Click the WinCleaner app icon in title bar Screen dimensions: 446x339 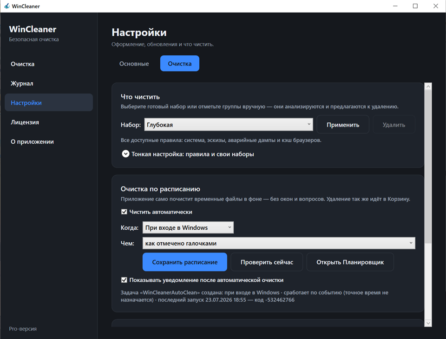7,6
